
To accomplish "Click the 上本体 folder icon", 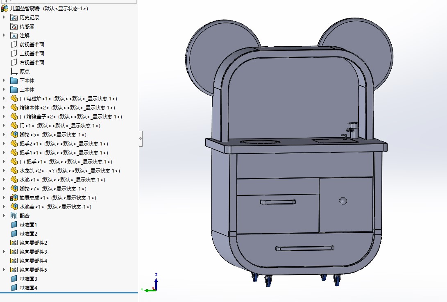I will [14, 90].
